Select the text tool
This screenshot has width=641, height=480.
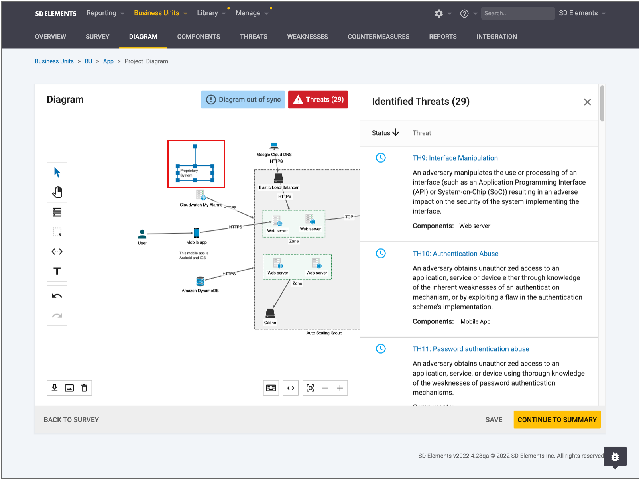[57, 271]
